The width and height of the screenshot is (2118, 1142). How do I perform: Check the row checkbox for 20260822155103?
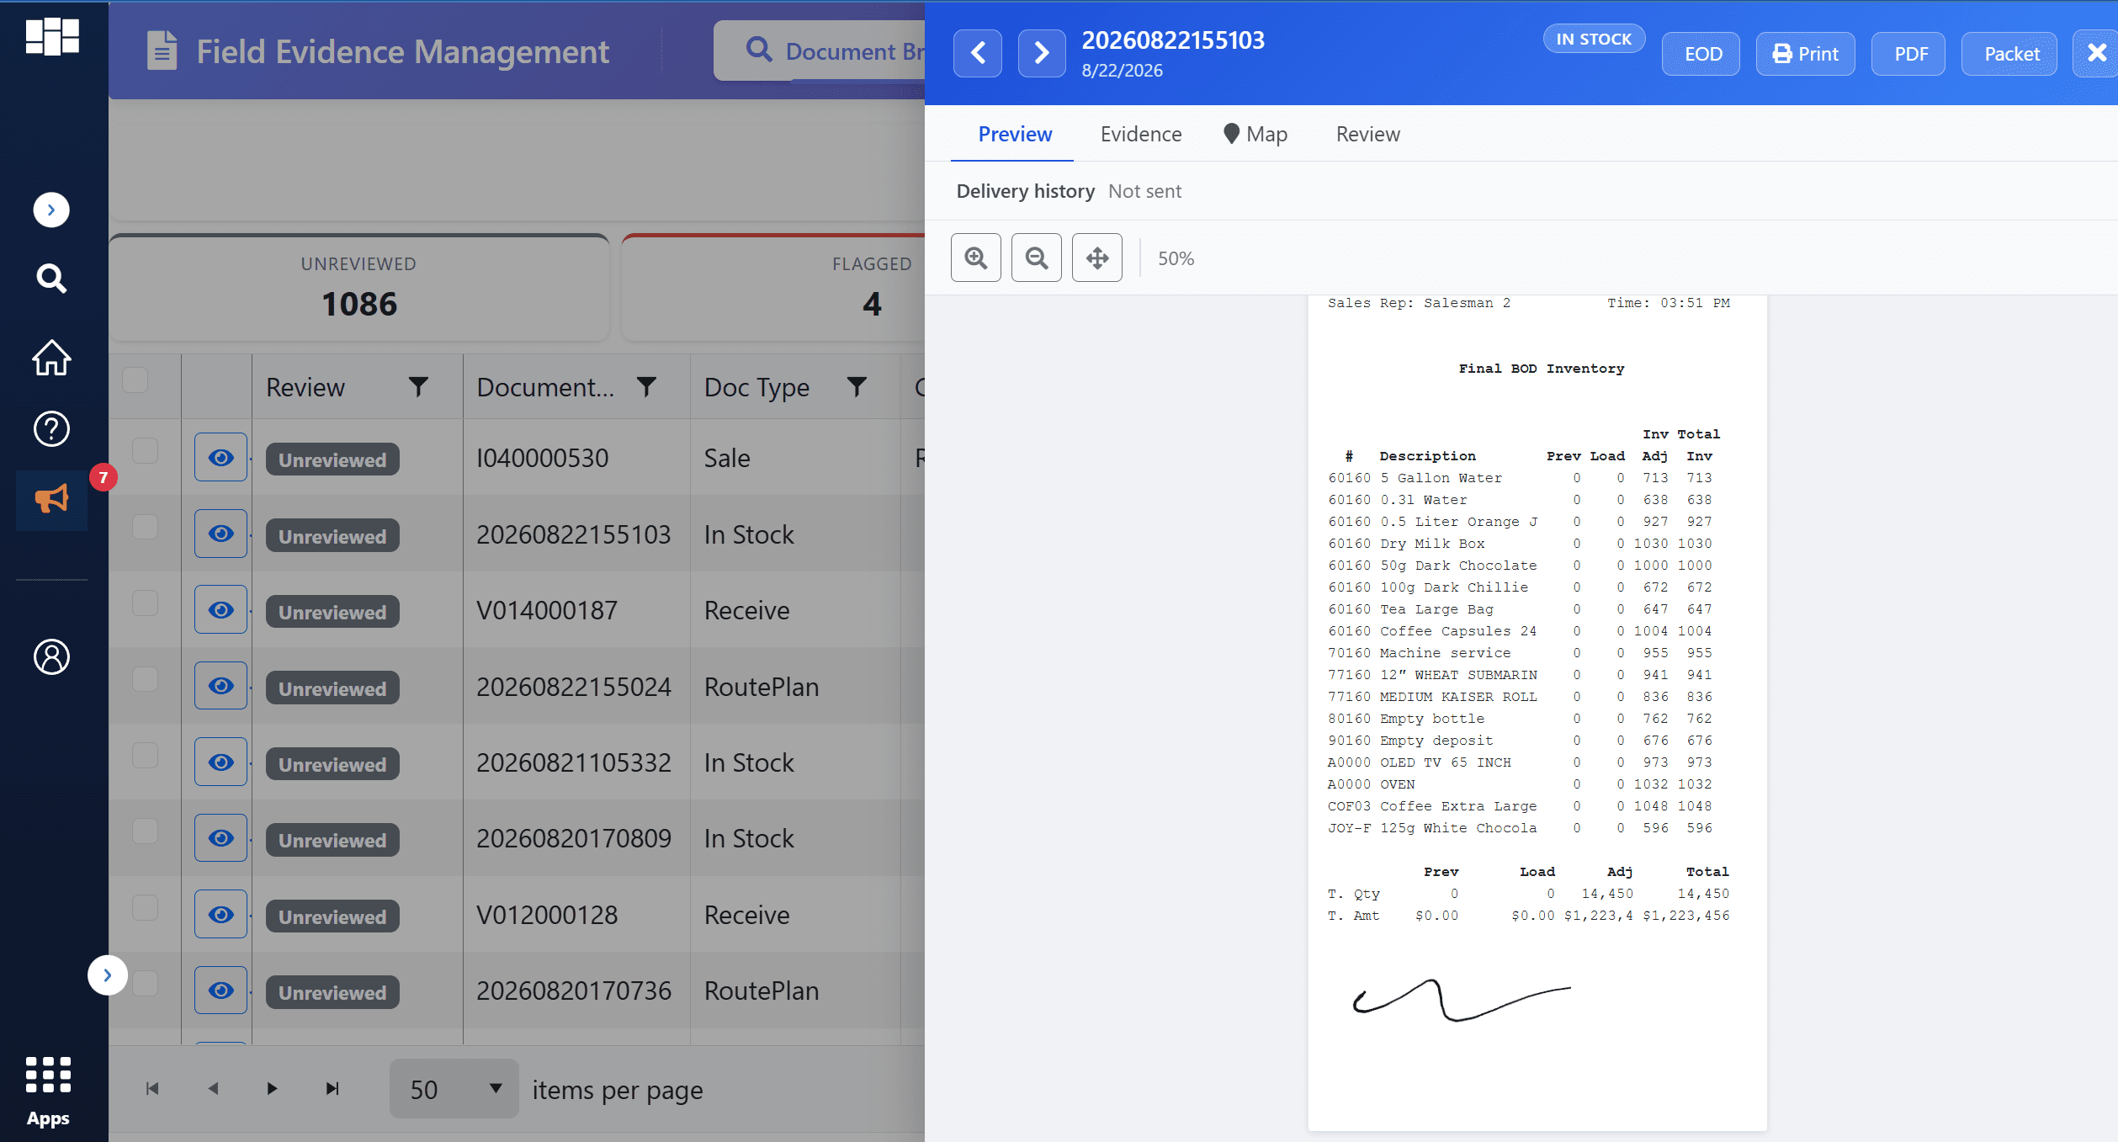[146, 527]
